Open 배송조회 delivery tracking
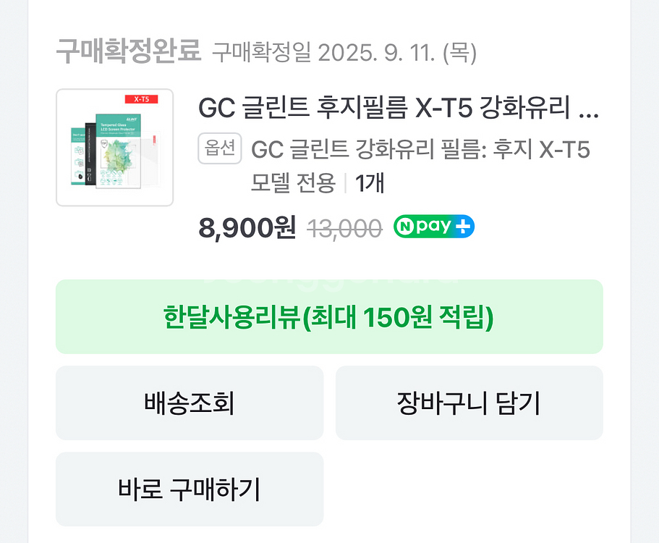659x543 pixels. [190, 403]
